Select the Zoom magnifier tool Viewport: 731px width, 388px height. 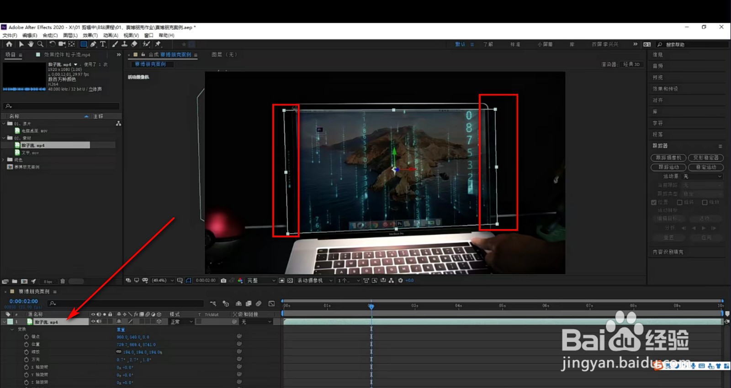click(x=40, y=44)
